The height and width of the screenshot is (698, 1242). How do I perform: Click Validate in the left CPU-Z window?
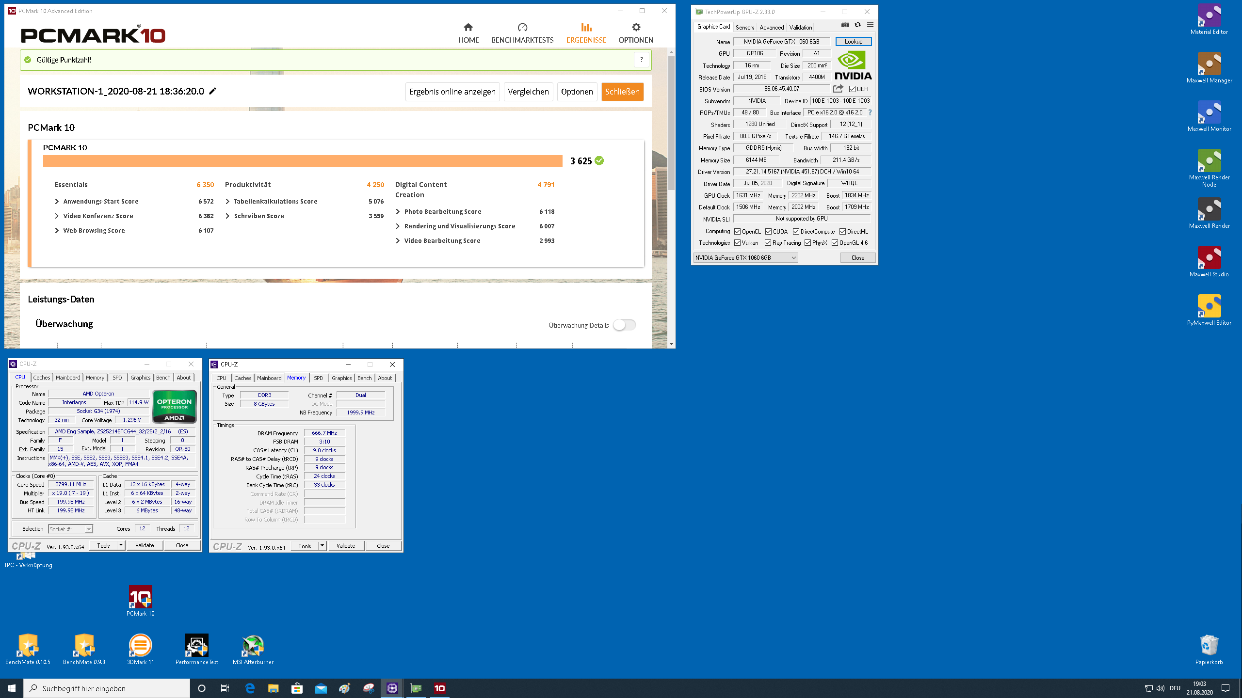pos(145,545)
